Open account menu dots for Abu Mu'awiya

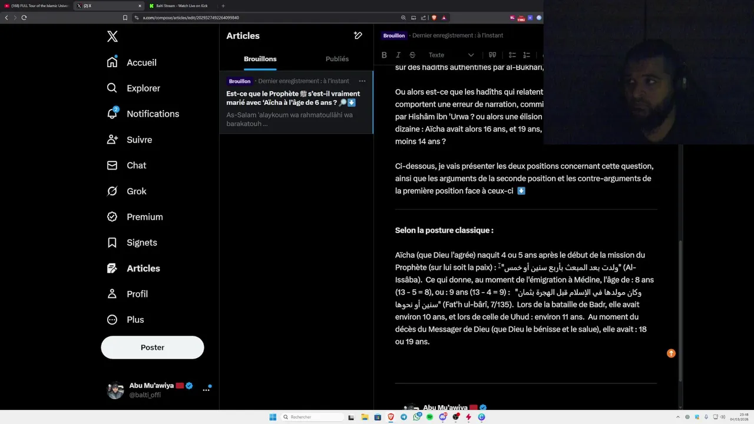[x=206, y=389]
